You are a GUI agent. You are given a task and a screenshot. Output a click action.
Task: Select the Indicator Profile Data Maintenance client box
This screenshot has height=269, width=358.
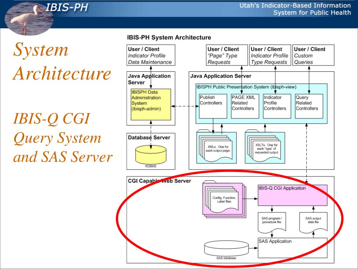[x=151, y=55]
